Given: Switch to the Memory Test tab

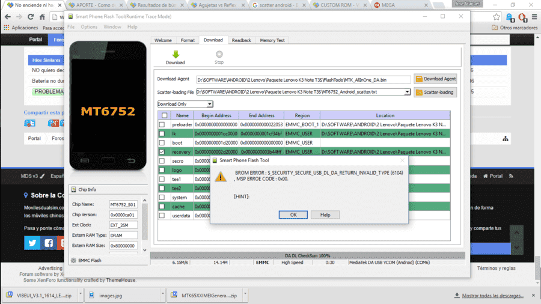Looking at the screenshot, I should click(272, 40).
